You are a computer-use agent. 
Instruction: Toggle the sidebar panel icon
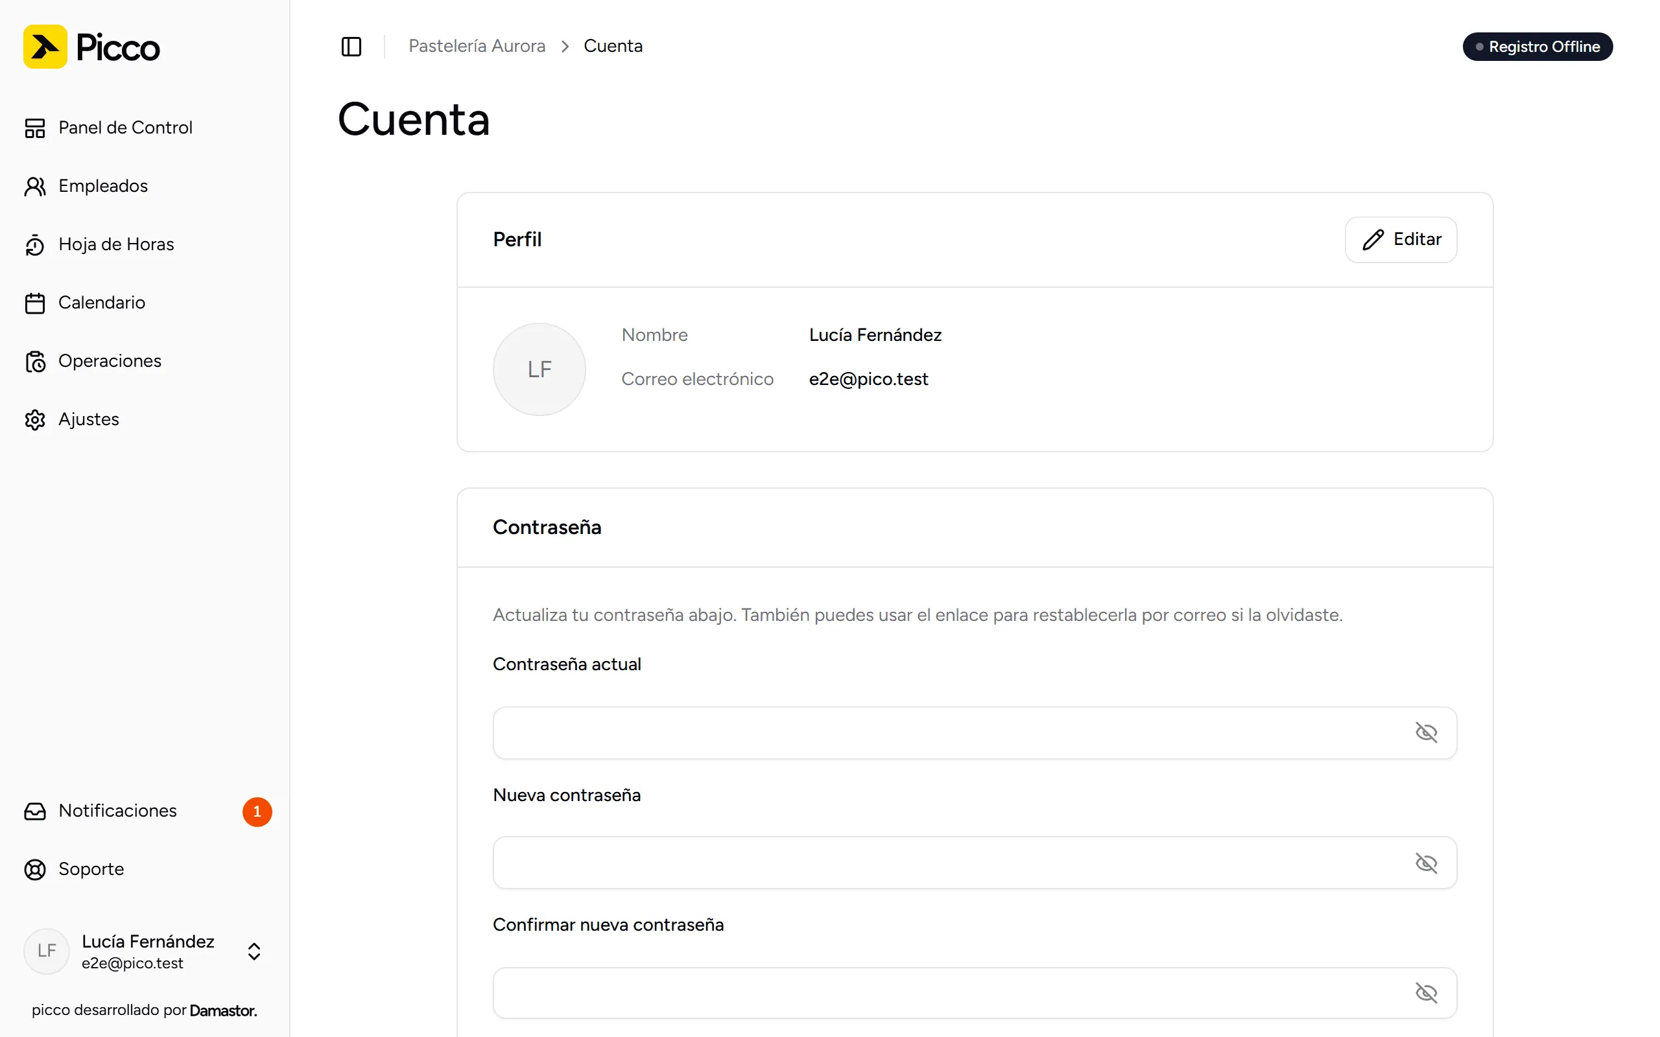(x=351, y=46)
